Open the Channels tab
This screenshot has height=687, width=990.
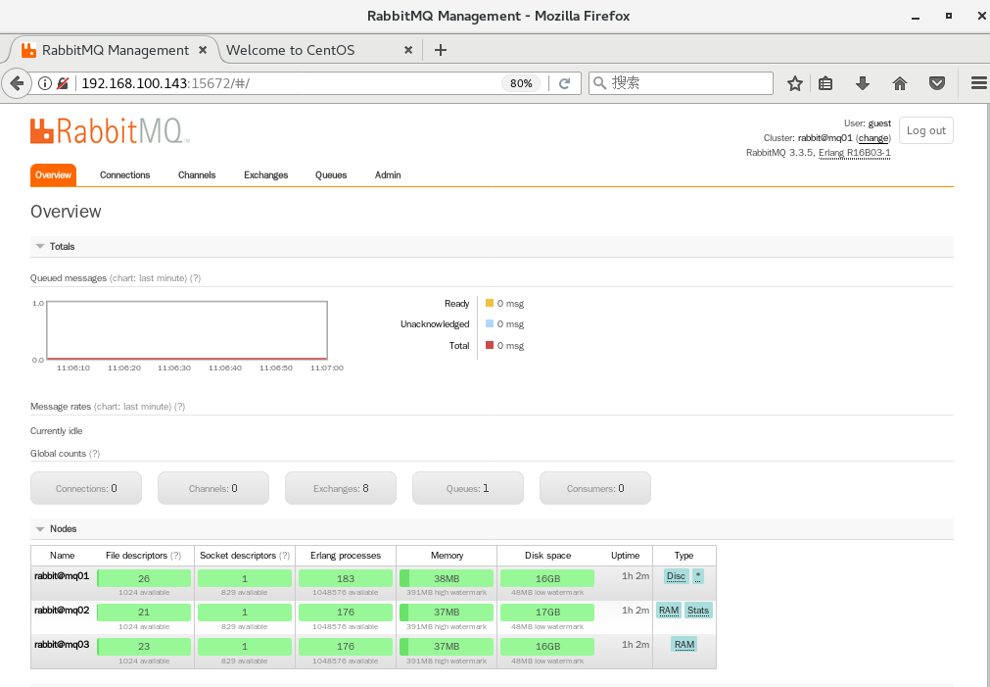point(197,175)
